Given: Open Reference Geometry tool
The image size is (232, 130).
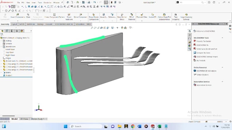Looking at the screenshot, I should coord(112,16).
